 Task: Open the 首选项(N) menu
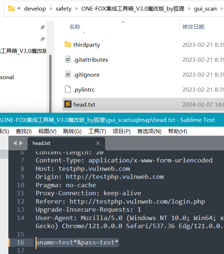(149, 131)
